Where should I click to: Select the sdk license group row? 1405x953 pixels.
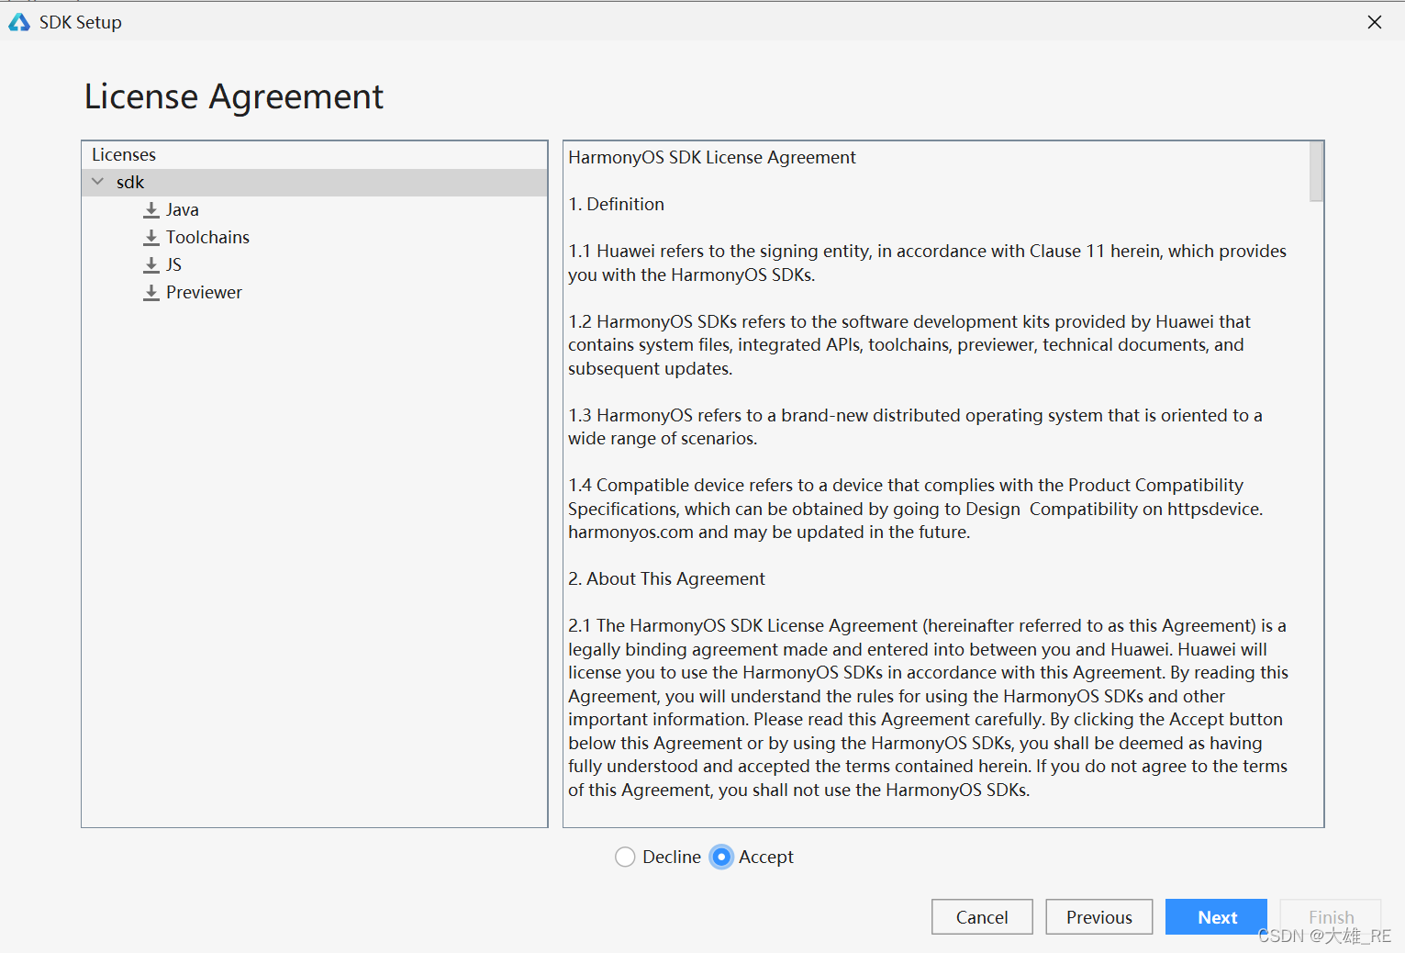pyautogui.click(x=315, y=182)
